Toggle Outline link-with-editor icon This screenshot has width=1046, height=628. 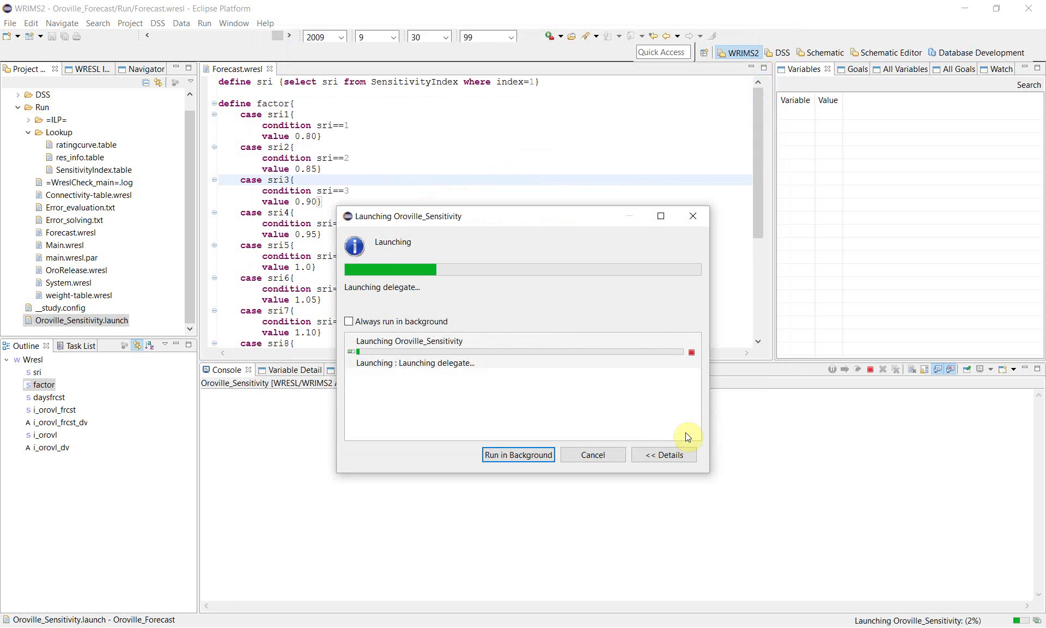[x=137, y=345]
